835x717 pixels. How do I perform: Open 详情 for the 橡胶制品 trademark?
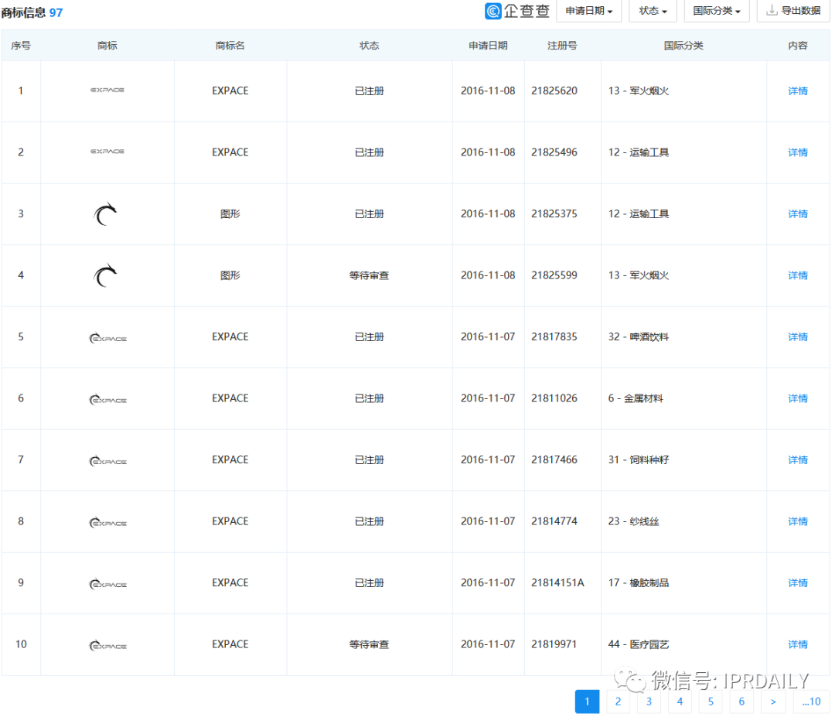(798, 583)
